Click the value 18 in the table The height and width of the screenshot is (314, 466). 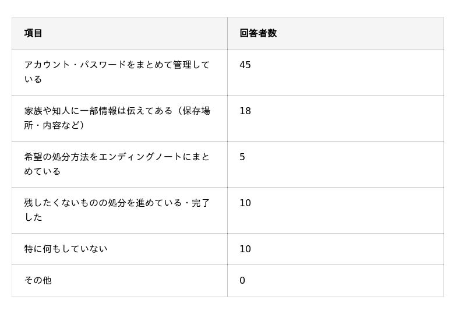tap(245, 111)
